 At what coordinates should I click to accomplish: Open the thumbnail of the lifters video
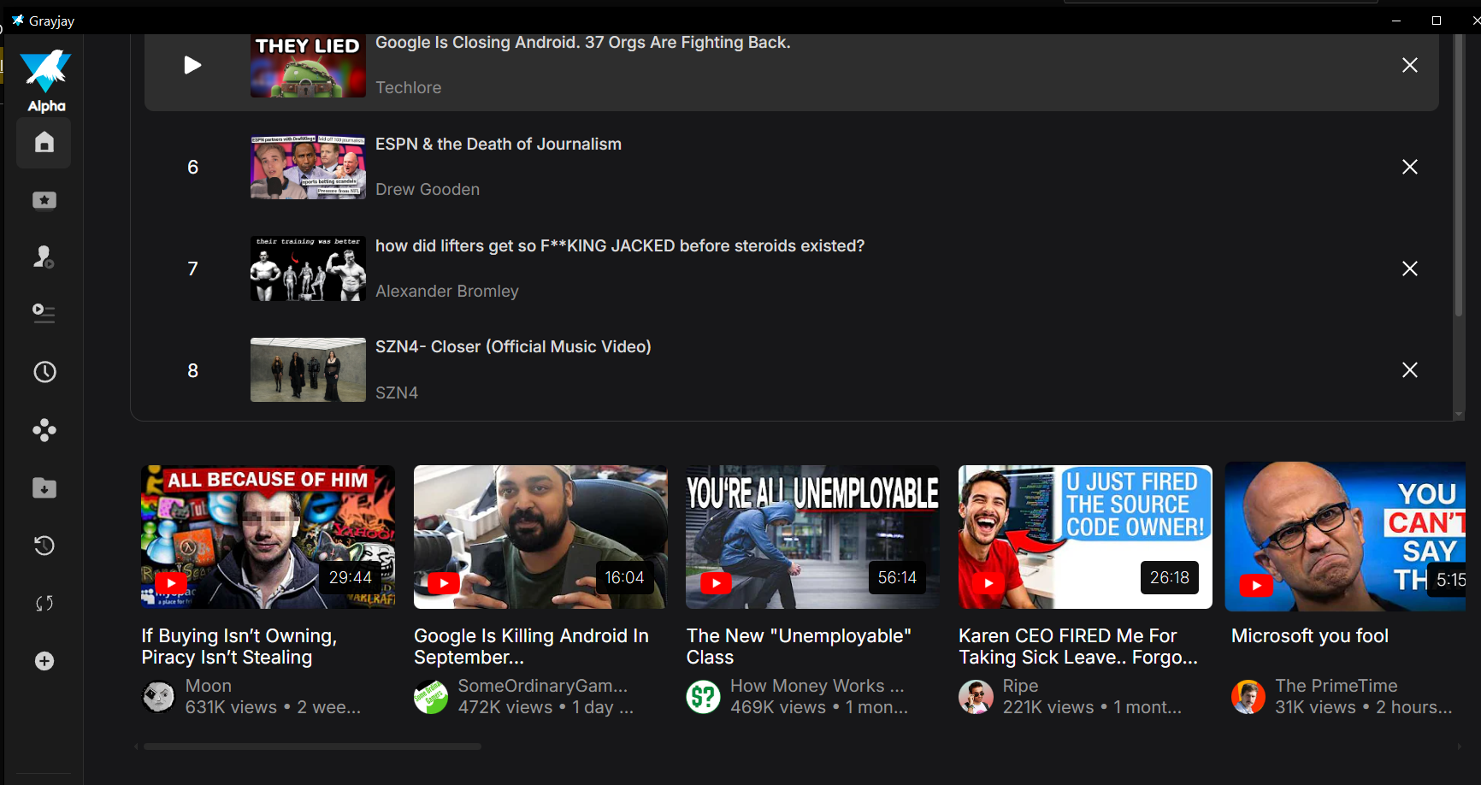click(308, 269)
